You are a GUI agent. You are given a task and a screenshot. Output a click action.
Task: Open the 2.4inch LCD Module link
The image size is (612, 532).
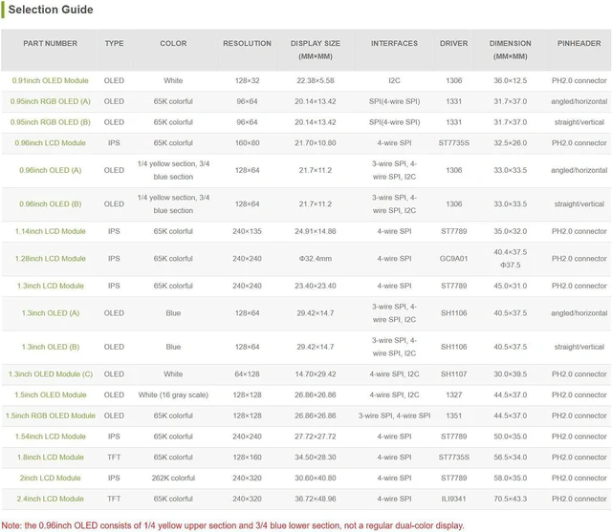pos(51,499)
